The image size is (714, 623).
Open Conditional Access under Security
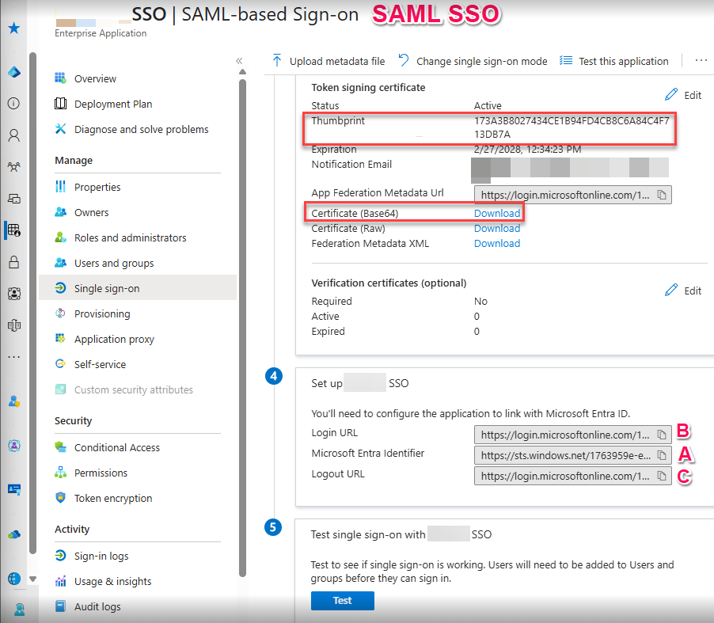116,448
